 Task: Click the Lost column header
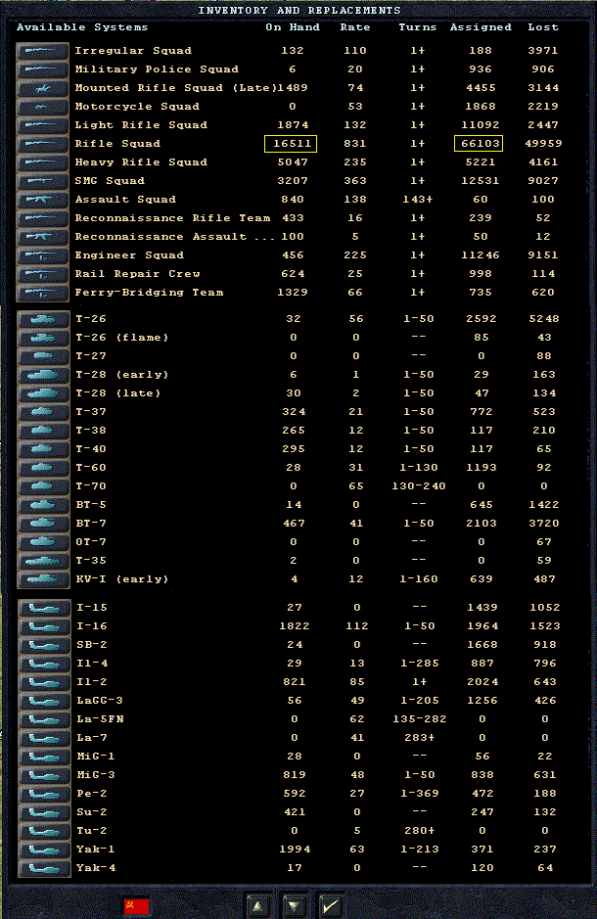pyautogui.click(x=543, y=27)
